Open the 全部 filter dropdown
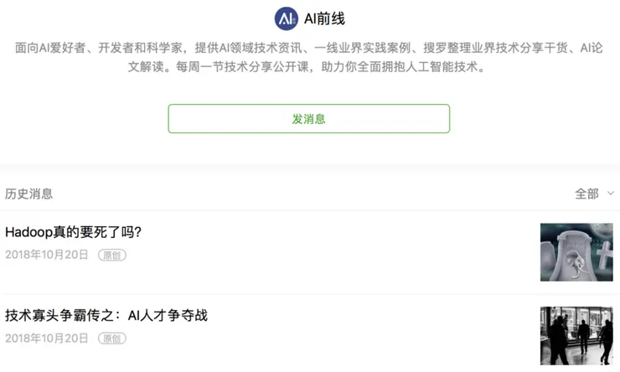Screen dimensions: 620x372 [587, 194]
